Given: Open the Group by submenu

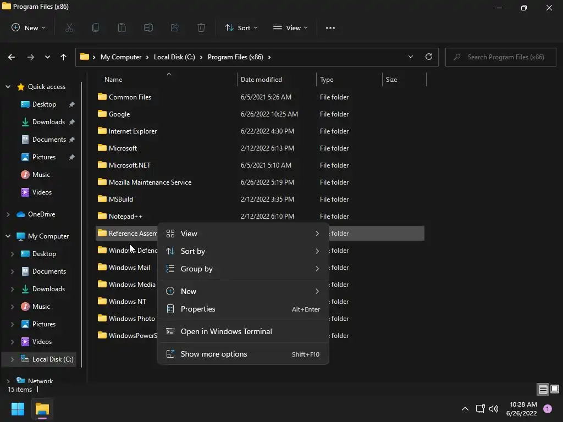Looking at the screenshot, I should tap(243, 269).
